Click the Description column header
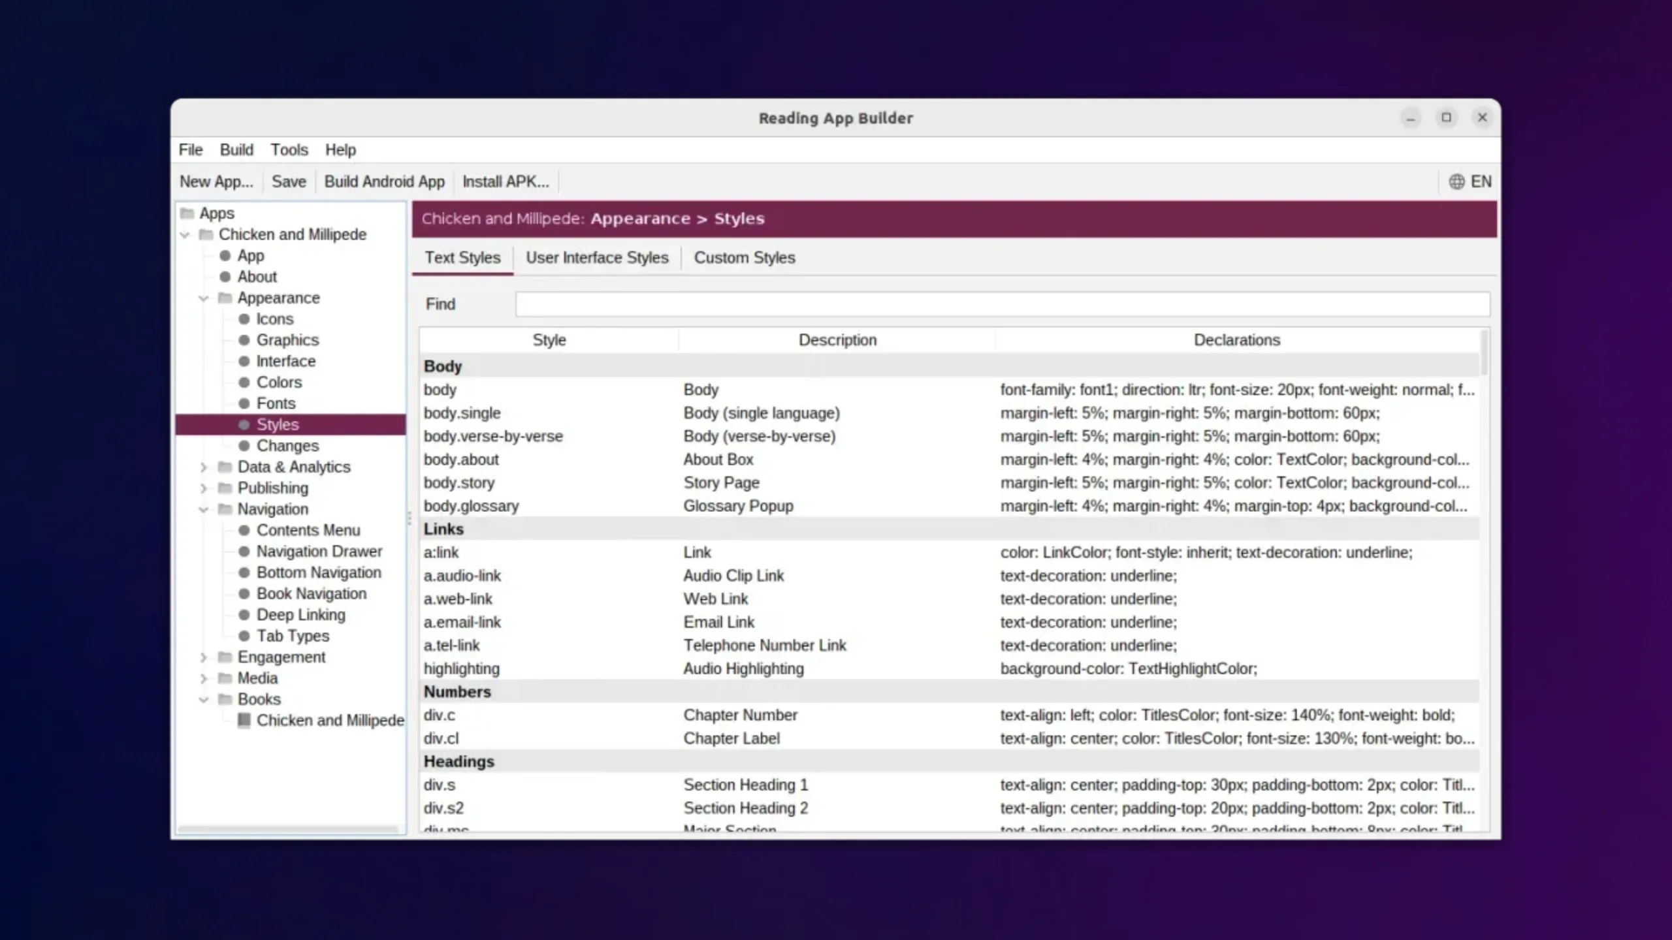The height and width of the screenshot is (940, 1672). point(837,340)
